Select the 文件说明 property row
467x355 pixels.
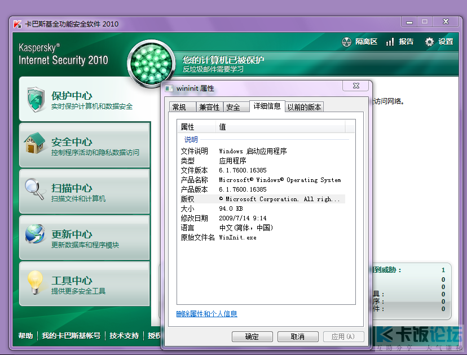(x=263, y=151)
